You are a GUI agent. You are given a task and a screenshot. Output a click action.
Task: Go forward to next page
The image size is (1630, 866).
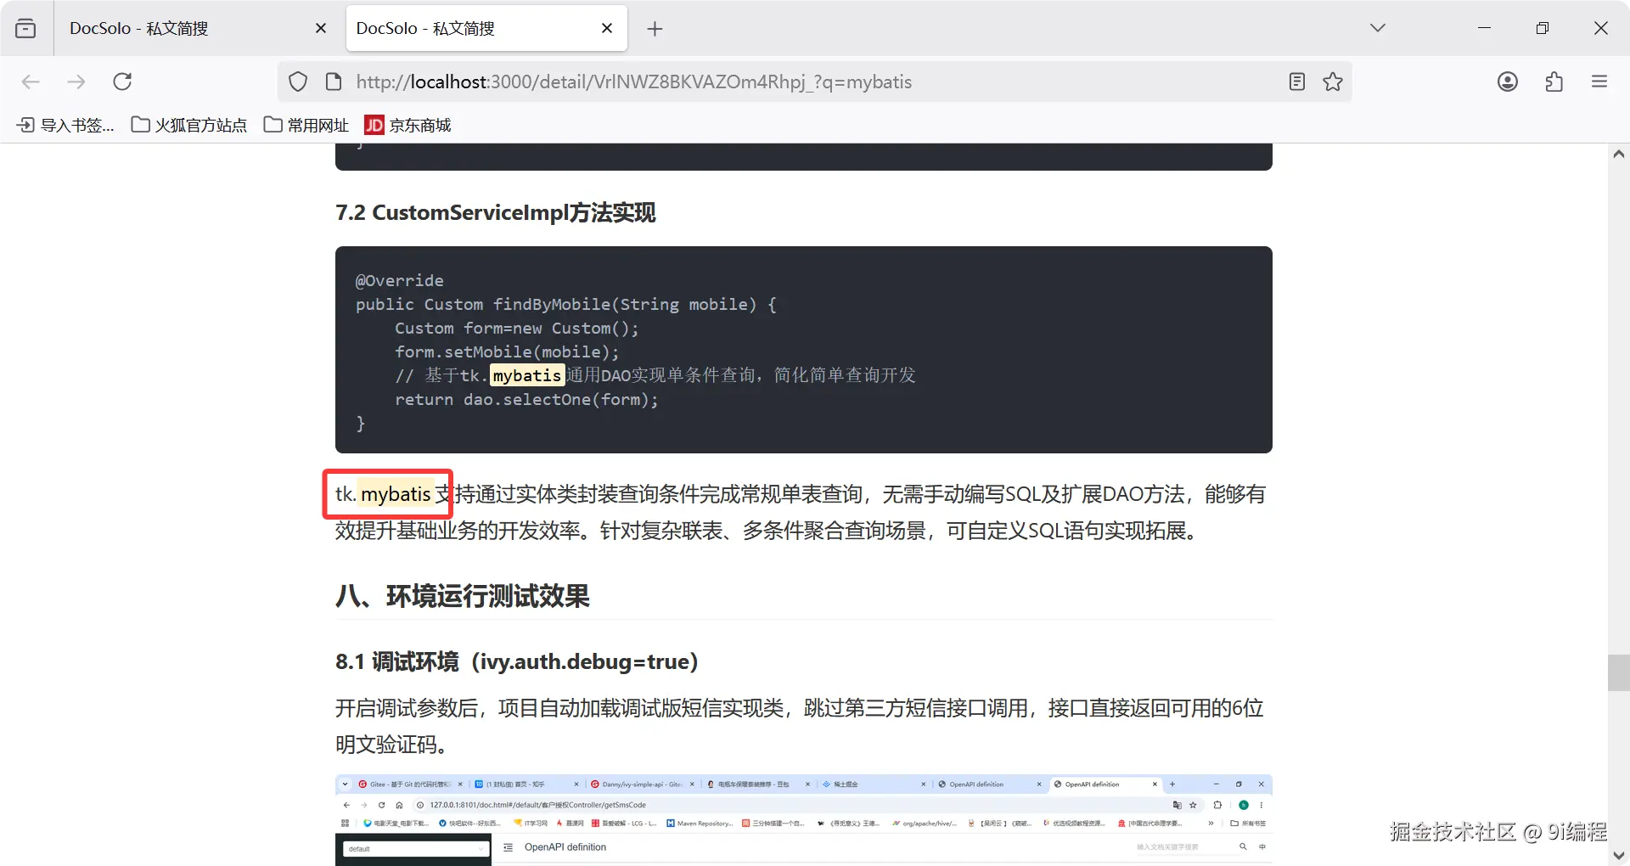click(76, 82)
